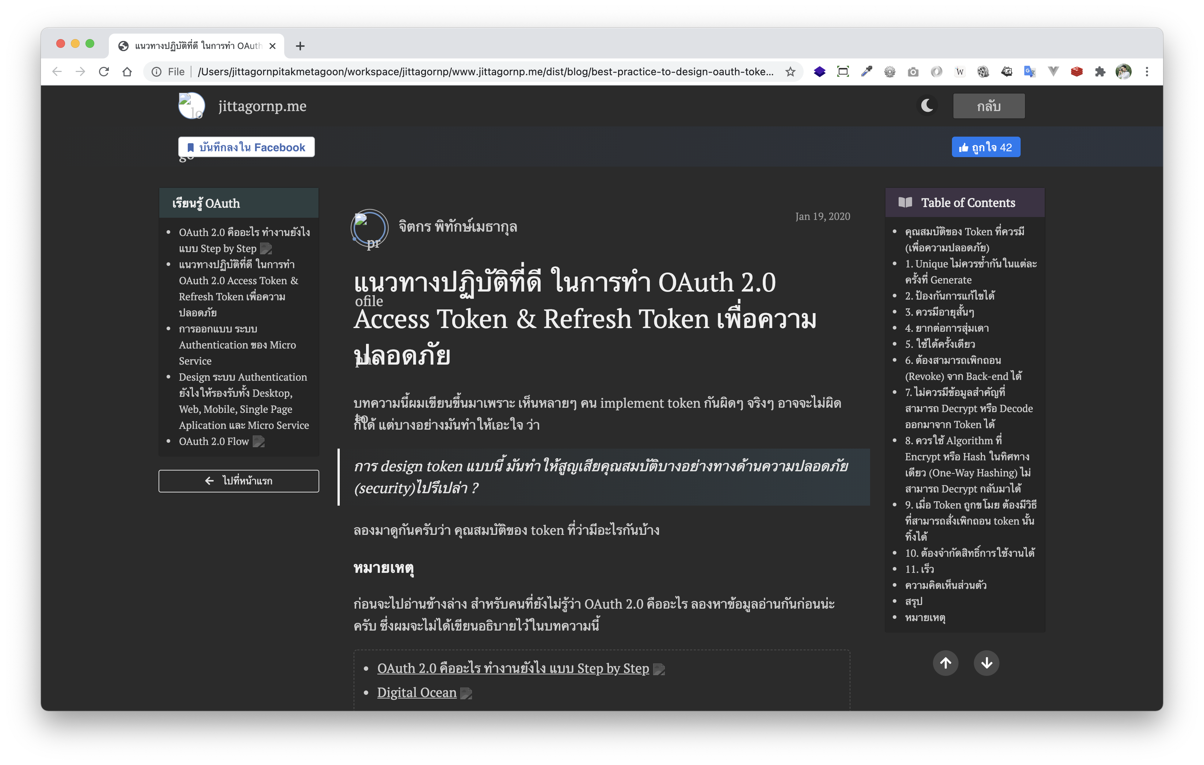The width and height of the screenshot is (1204, 765).
Task: Open the OAuth 2.0 Flow sidebar link
Action: click(x=213, y=441)
